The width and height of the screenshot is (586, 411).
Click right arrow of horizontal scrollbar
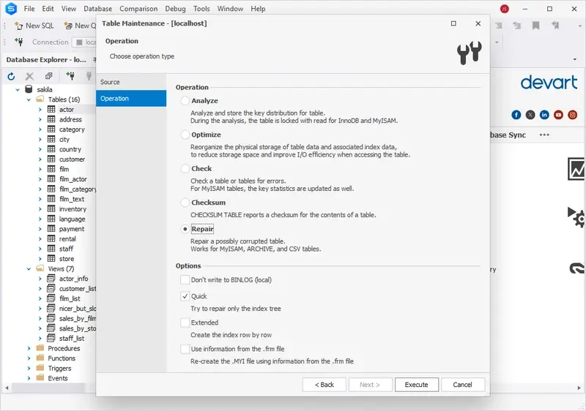click(579, 388)
